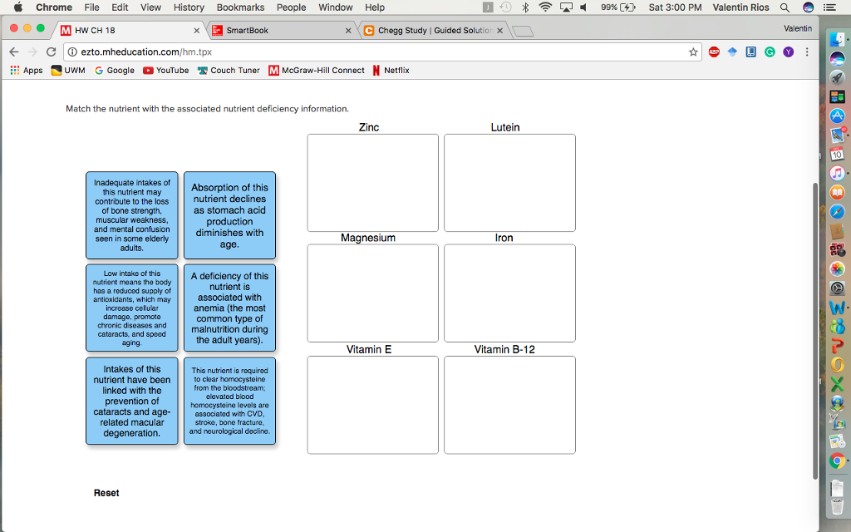This screenshot has width=851, height=532.
Task: Select the HW CH 18 tab
Action: 129,31
